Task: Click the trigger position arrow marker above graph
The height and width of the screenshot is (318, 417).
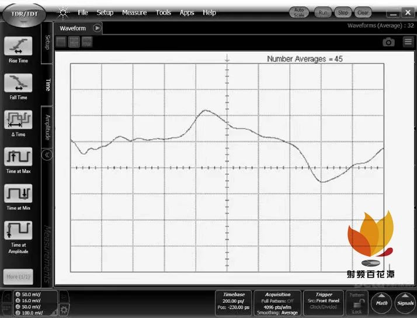Action: click(x=227, y=58)
